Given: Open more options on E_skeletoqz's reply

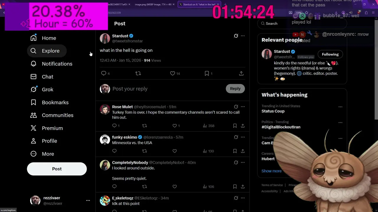Looking at the screenshot, I should tap(243, 198).
